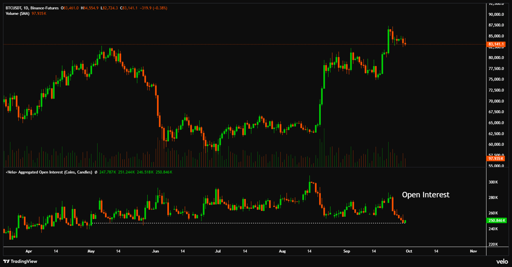Select the Volume (SMA) indicator label
Image resolution: width=512 pixels, height=267 pixels.
[17, 14]
